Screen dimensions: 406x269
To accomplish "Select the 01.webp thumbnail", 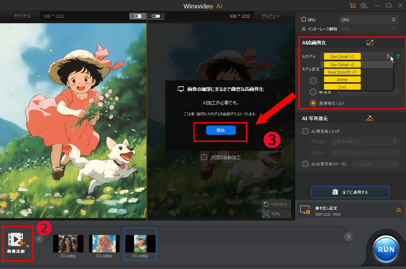I will 140,244.
